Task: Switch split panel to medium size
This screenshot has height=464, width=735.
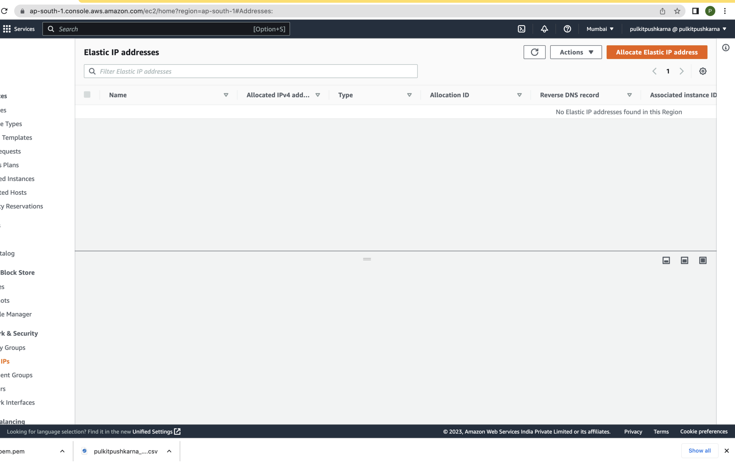Action: 684,261
